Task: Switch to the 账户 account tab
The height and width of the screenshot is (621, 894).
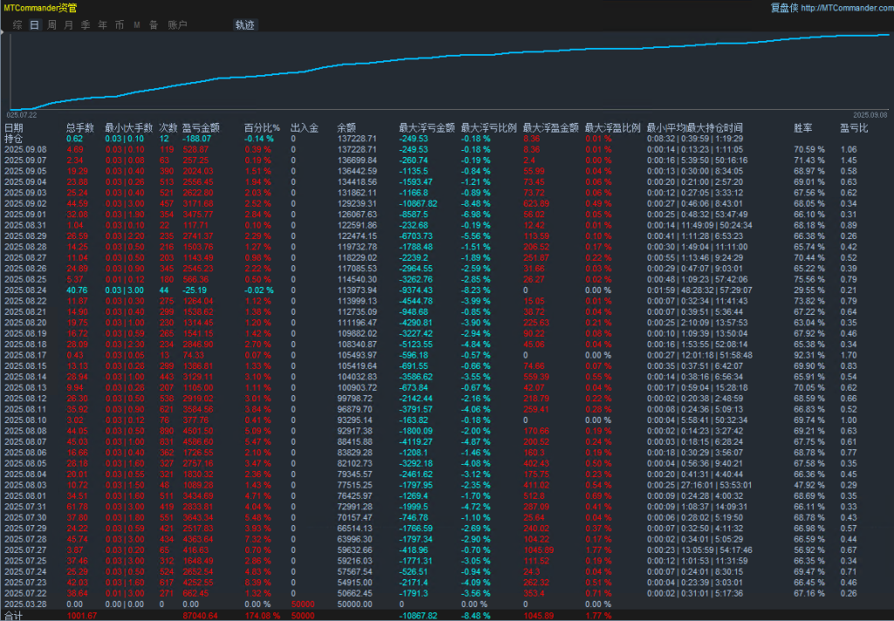Action: pos(177,25)
